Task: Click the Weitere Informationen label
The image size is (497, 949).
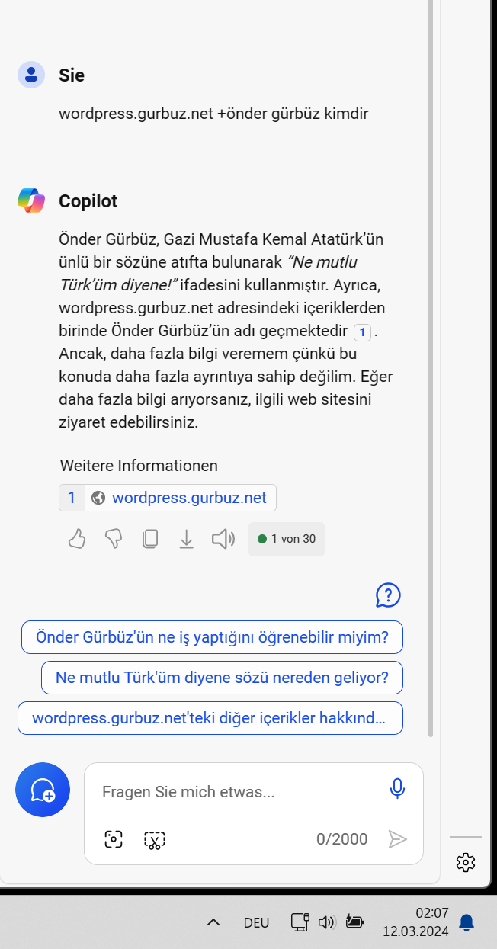Action: coord(139,466)
